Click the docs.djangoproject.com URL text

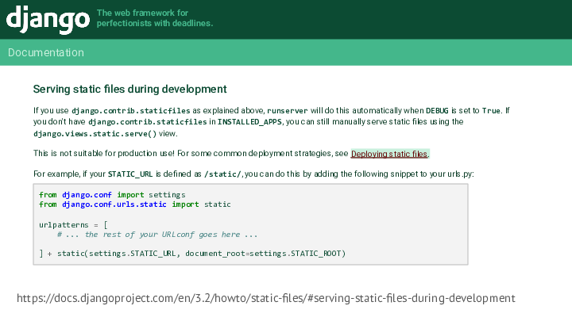266,298
